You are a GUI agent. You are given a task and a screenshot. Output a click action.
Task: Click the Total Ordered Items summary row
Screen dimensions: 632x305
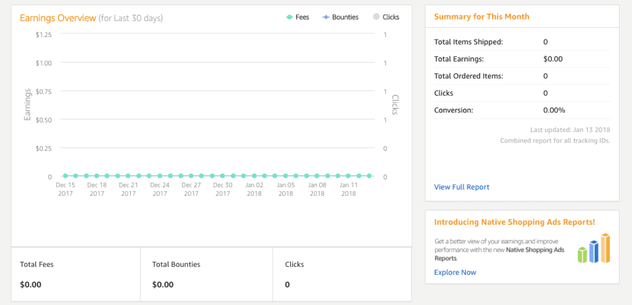[522, 76]
